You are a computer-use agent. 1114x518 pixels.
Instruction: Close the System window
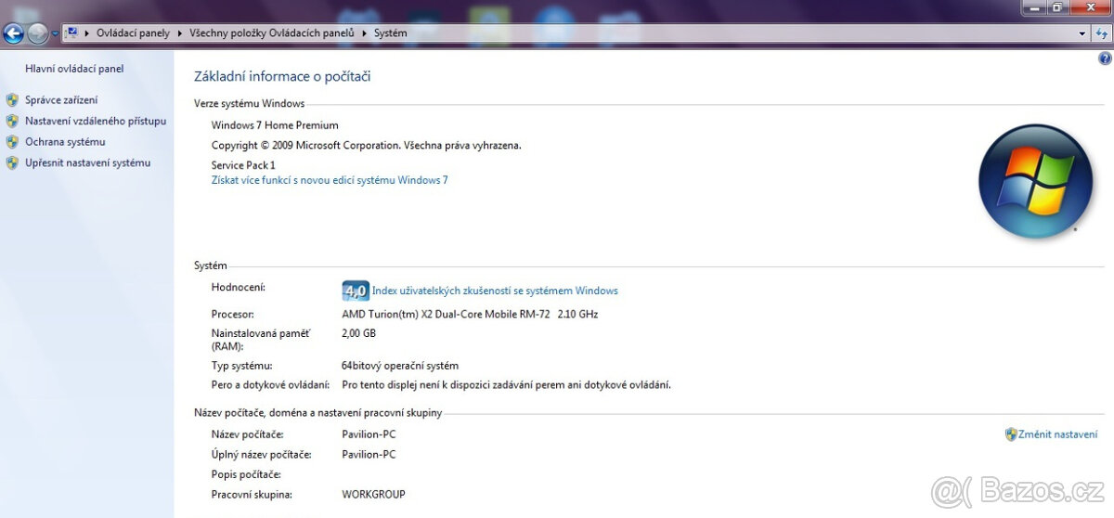point(1090,7)
